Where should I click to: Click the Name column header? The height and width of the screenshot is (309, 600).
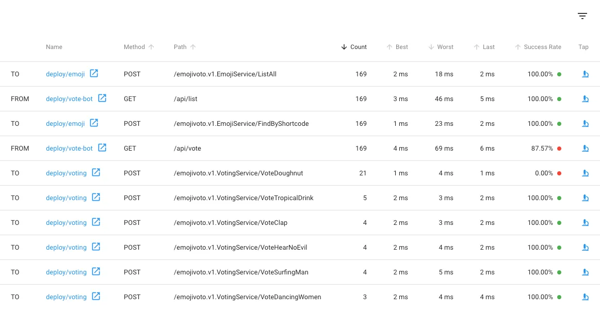point(54,47)
